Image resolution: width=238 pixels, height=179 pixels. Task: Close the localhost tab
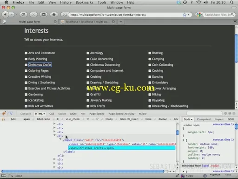pyautogui.click(x=113, y=22)
